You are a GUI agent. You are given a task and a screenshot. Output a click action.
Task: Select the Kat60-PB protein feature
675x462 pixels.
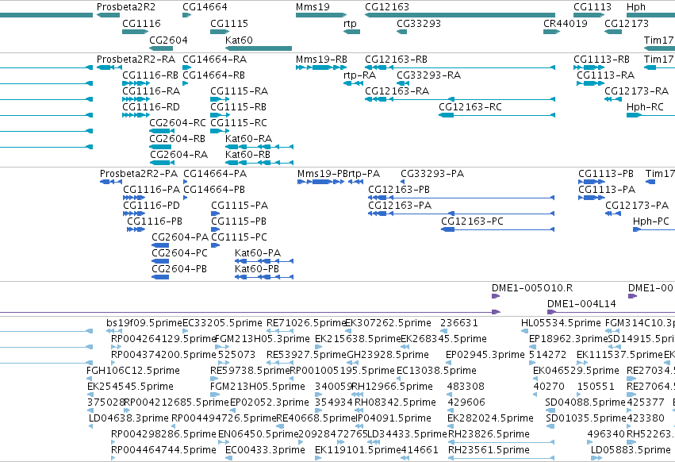pos(264,277)
